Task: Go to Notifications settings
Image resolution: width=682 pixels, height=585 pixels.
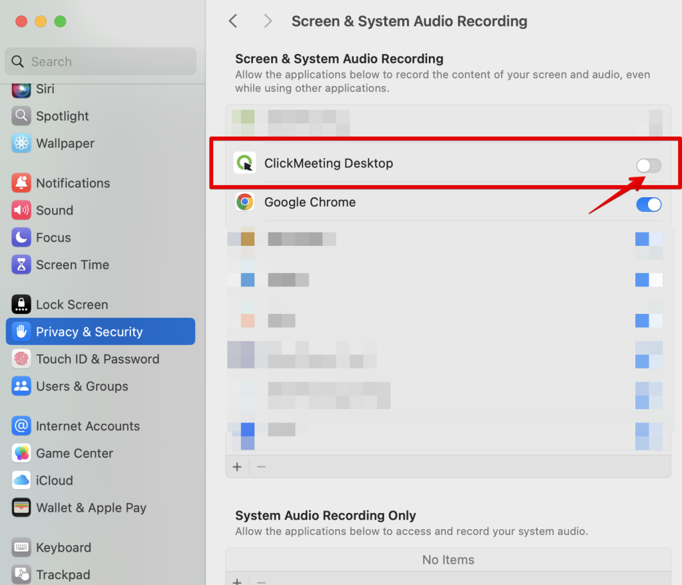Action: click(x=73, y=183)
